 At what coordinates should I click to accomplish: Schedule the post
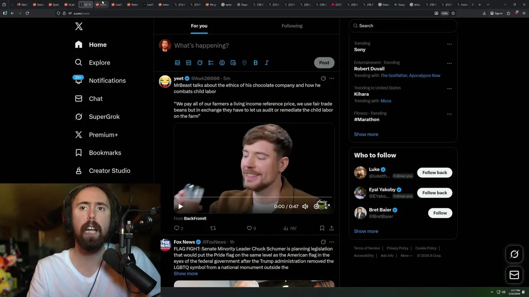click(233, 63)
